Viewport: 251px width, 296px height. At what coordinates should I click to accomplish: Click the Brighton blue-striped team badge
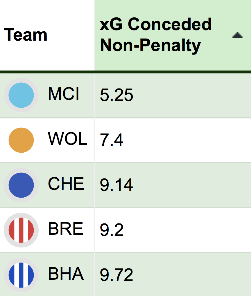pyautogui.click(x=21, y=275)
